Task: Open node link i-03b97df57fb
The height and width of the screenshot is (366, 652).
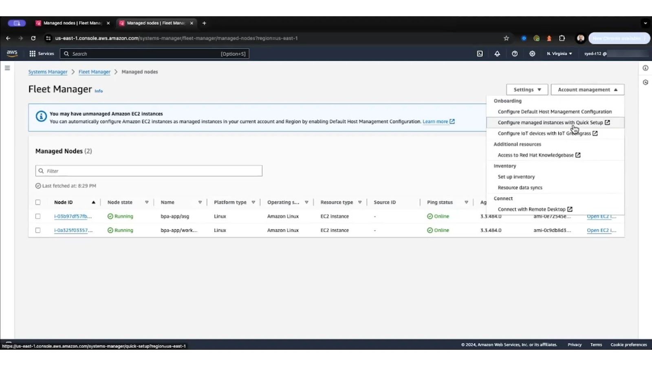Action: tap(73, 216)
